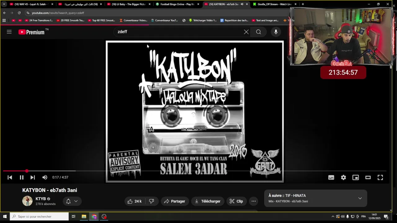
Task: Mute the KATYBON tab audio icon
Action: [x=242, y=4]
